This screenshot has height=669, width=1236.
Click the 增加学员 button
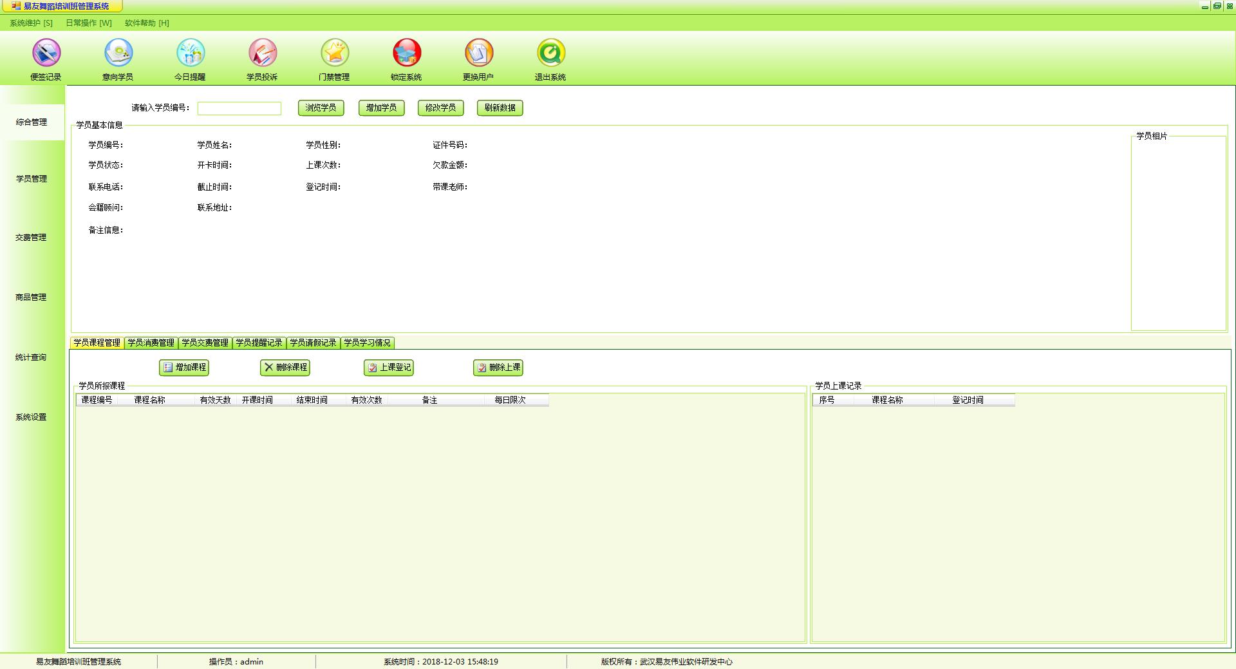[x=382, y=108]
